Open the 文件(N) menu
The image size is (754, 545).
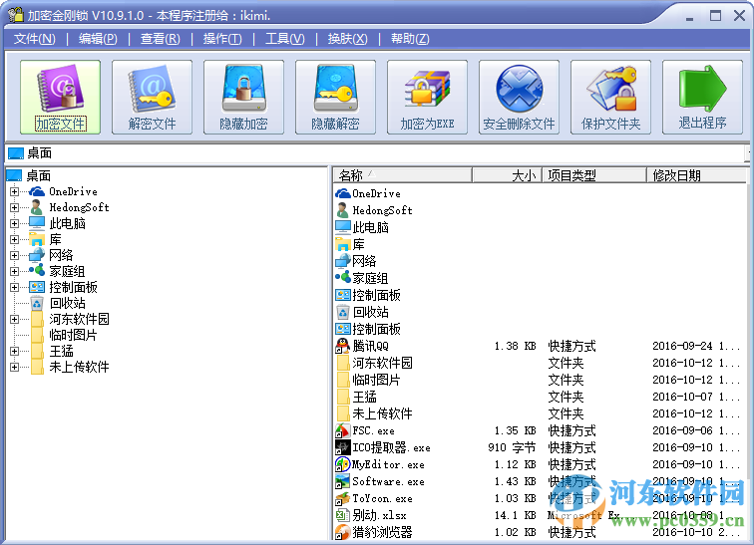(x=35, y=39)
